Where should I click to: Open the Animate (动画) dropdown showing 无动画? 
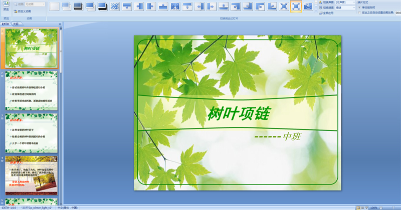point(35,4)
